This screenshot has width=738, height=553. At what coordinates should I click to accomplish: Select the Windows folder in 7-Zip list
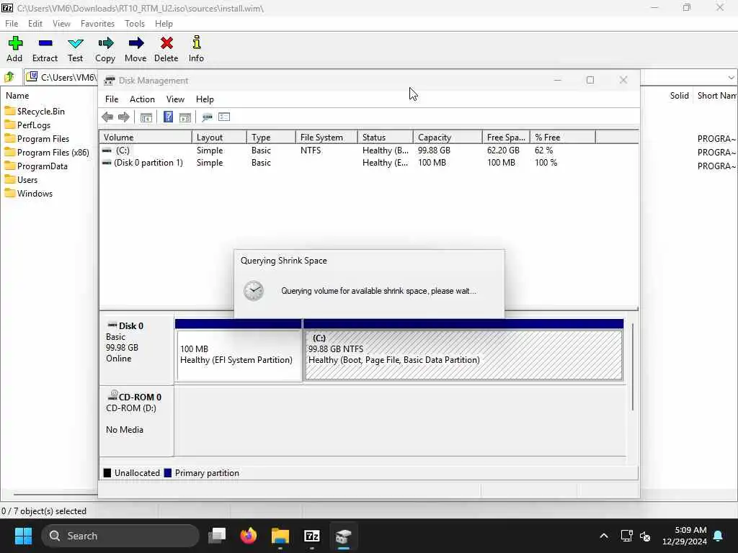click(x=29, y=194)
